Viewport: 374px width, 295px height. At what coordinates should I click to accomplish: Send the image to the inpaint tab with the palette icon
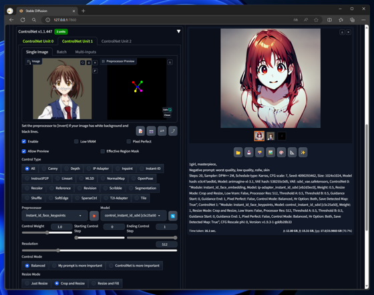pyautogui.click(x=281, y=152)
